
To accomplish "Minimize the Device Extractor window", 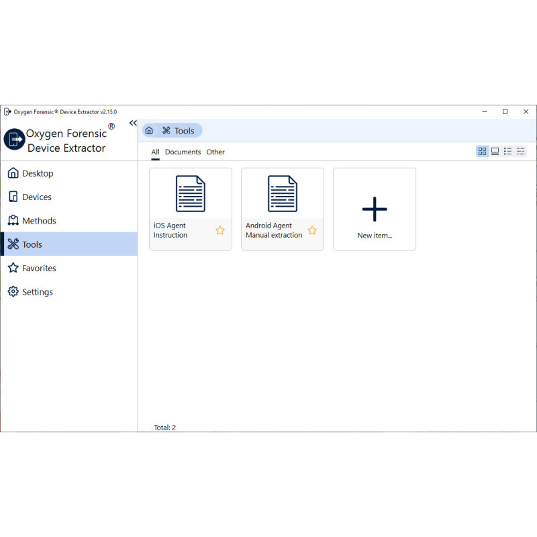I will 485,111.
